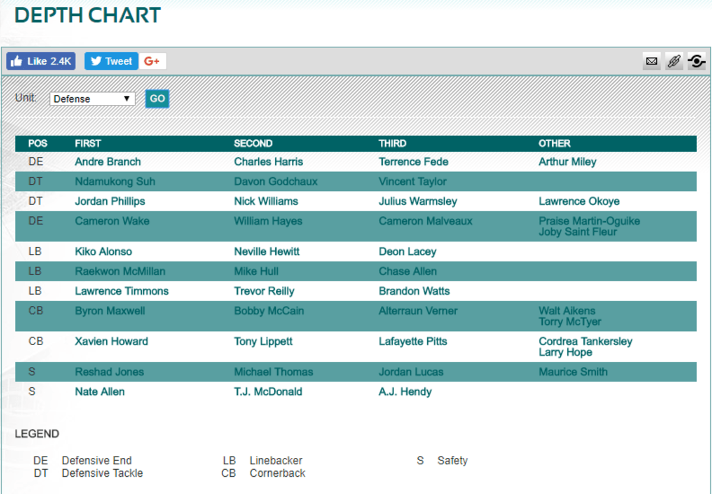Image resolution: width=712 pixels, height=494 pixels.
Task: Select Brandon Watts link
Action: 414,291
